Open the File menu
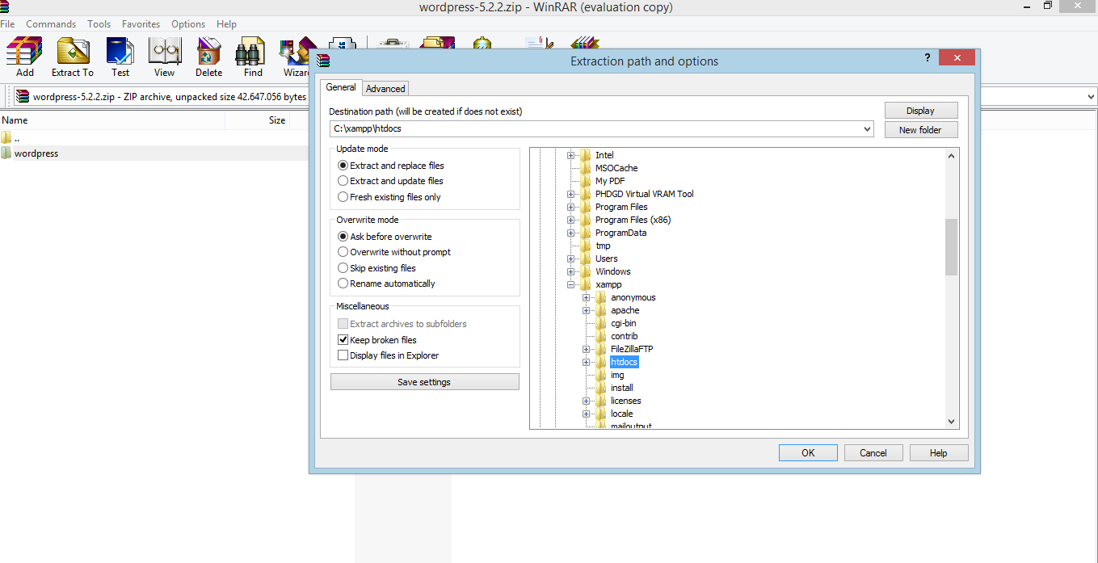1098x563 pixels. coord(7,24)
